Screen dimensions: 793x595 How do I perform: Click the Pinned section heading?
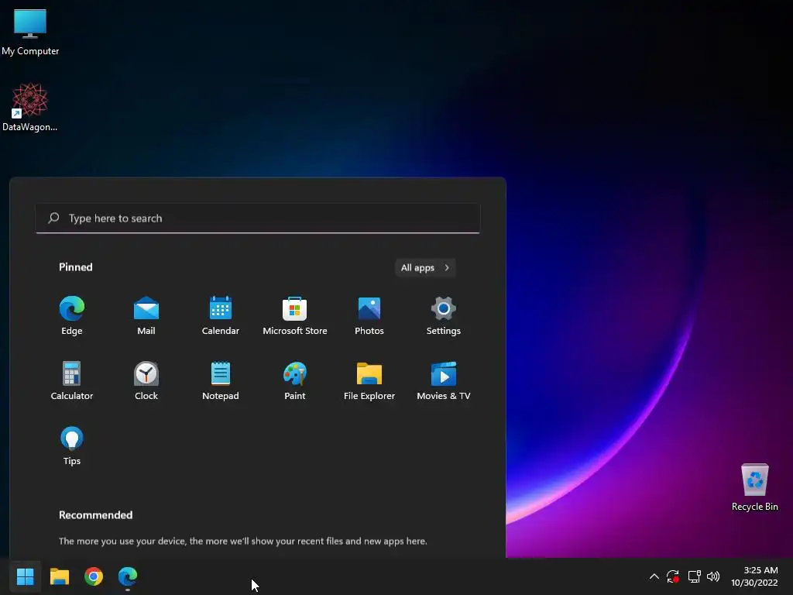click(x=76, y=267)
